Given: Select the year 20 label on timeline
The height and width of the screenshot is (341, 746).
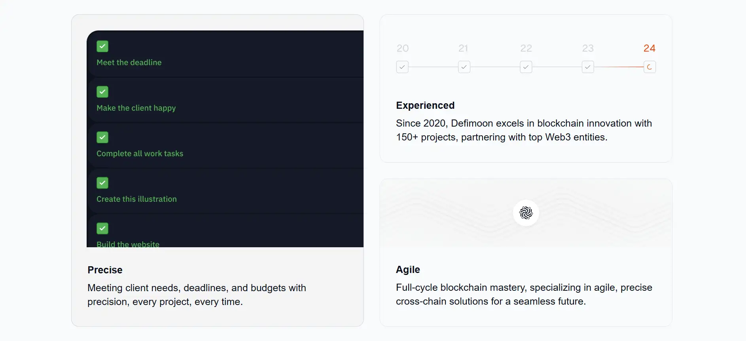Looking at the screenshot, I should click(x=402, y=48).
